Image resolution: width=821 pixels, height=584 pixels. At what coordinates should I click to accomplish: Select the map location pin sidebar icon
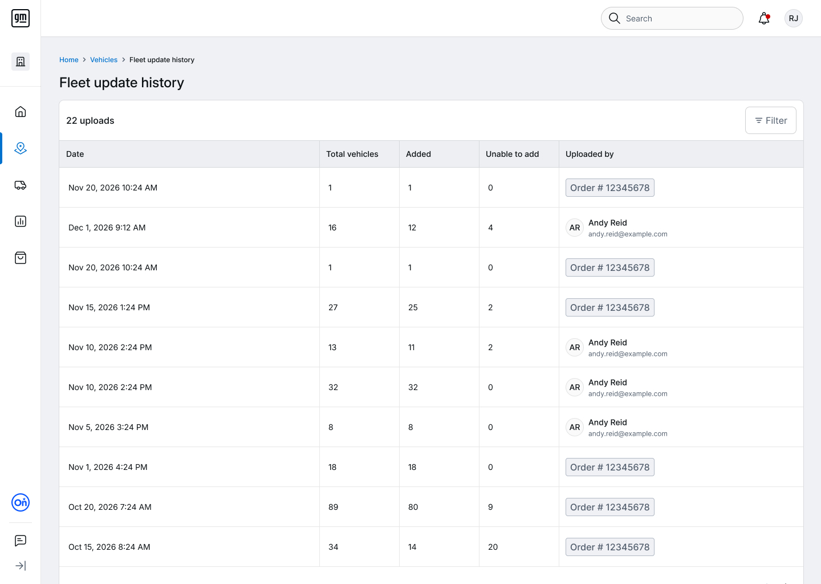coord(21,148)
